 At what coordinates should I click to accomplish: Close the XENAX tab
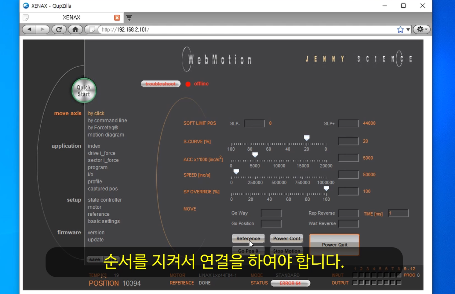pos(117,18)
